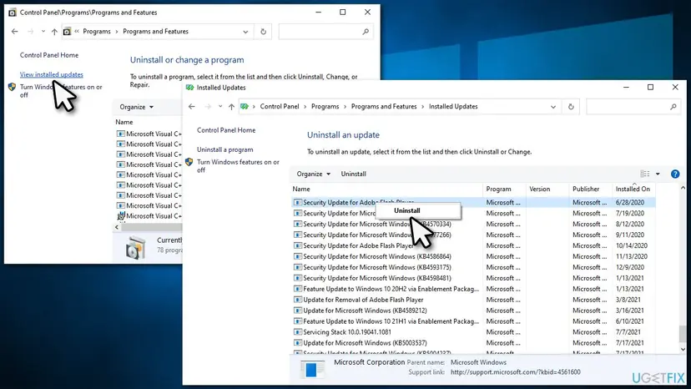The image size is (691, 389).
Task: Select Security Update KB4598481 row
Action: click(x=473, y=278)
